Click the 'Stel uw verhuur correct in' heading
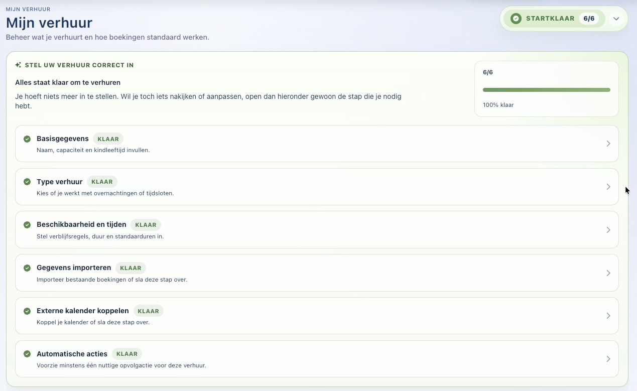 (x=79, y=65)
